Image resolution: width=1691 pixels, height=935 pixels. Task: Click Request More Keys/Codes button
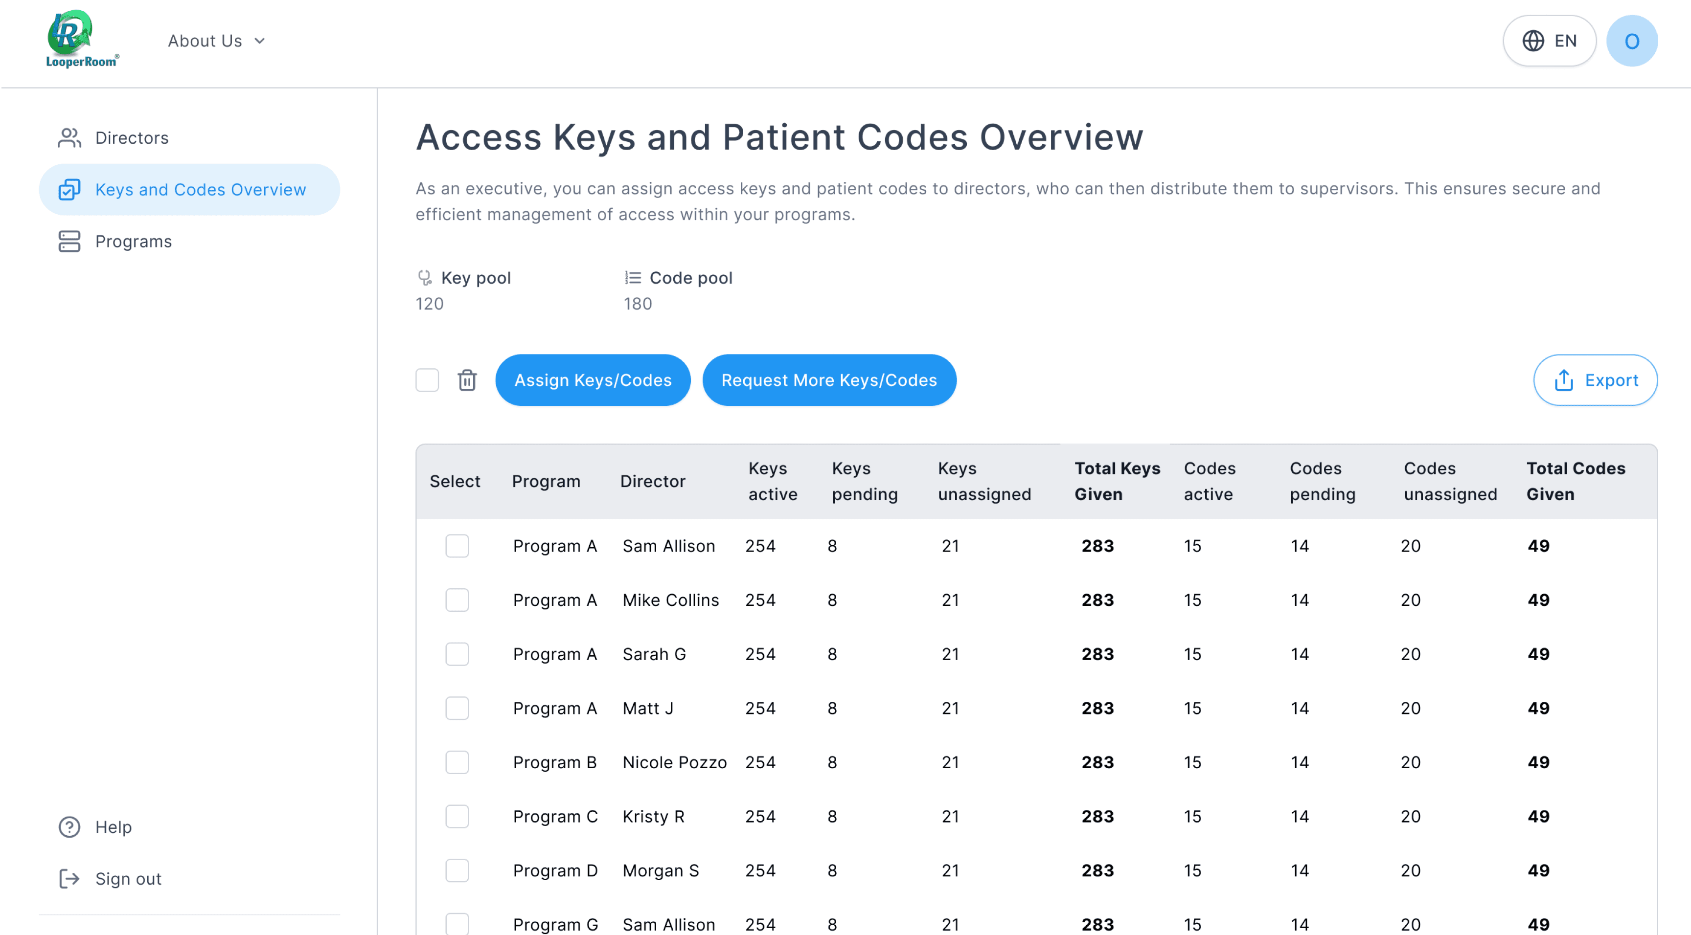point(829,380)
